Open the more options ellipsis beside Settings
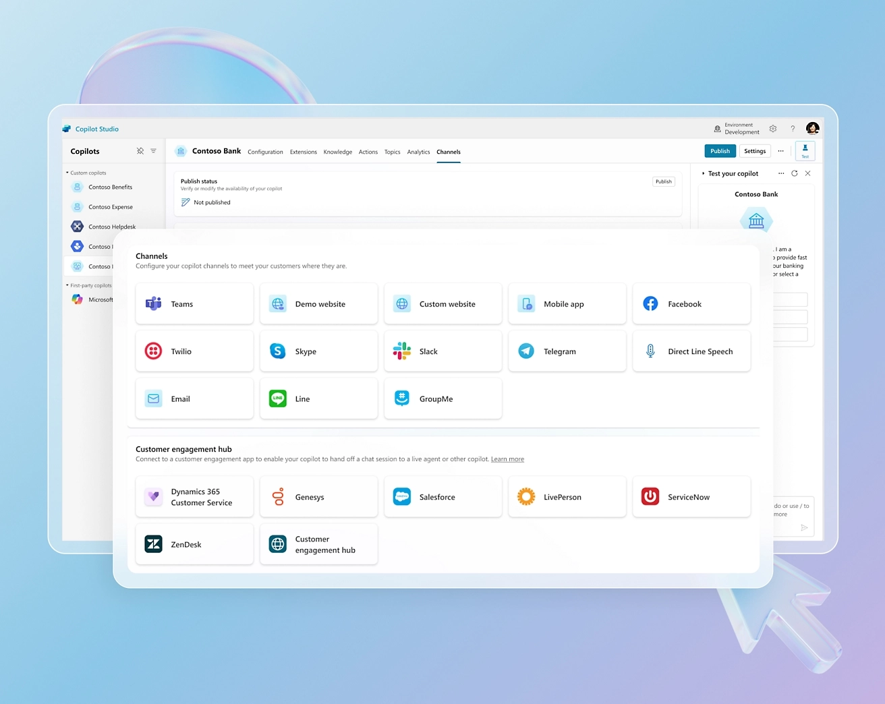The image size is (885, 704). point(780,151)
